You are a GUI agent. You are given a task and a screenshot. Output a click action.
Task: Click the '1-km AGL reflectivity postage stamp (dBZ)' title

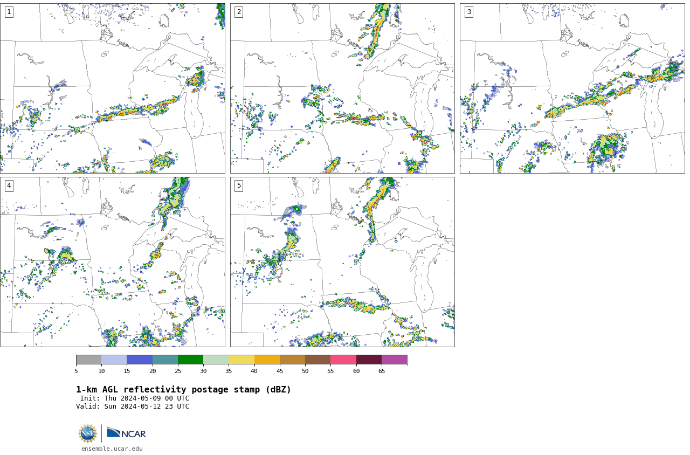[183, 390]
